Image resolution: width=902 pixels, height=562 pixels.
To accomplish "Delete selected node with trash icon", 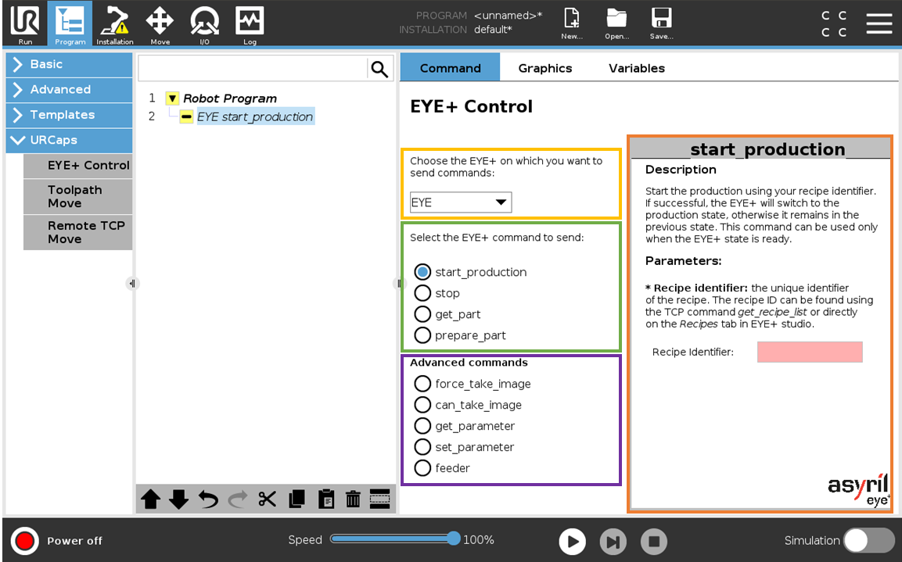I will coord(353,499).
